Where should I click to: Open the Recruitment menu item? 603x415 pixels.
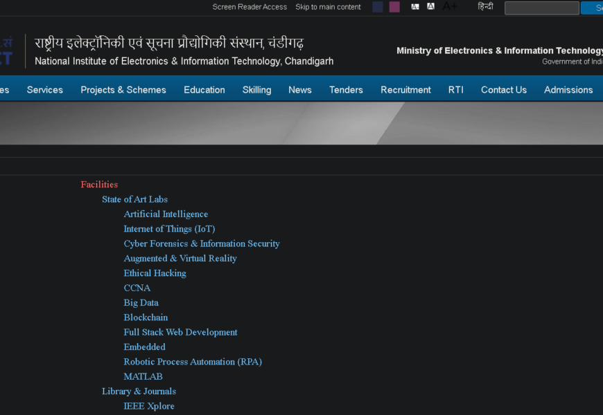tap(405, 90)
